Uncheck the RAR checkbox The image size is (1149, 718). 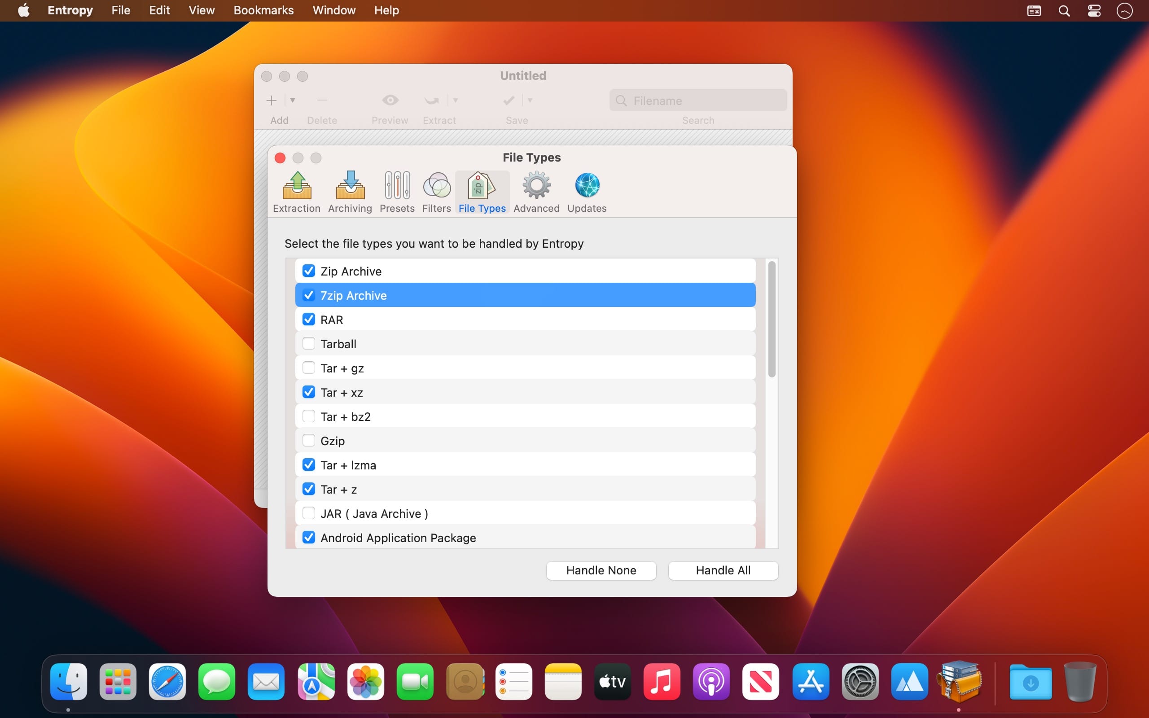pyautogui.click(x=309, y=319)
